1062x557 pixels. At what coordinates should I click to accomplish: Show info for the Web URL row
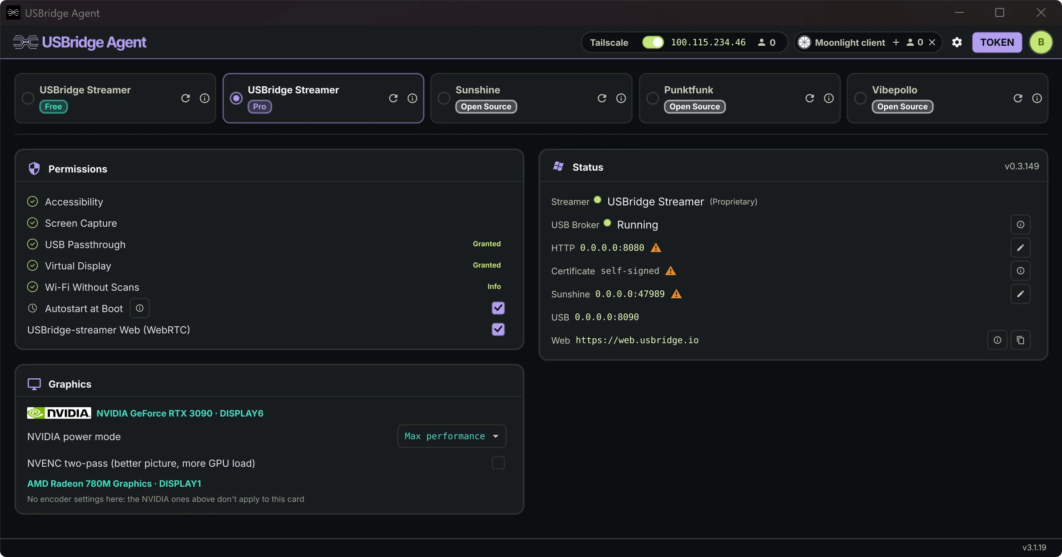(997, 340)
